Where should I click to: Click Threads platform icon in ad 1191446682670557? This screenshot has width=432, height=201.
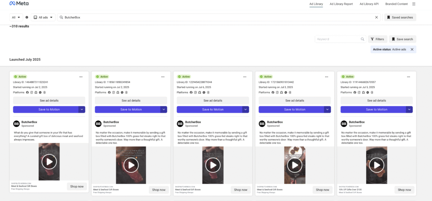pos(372,93)
